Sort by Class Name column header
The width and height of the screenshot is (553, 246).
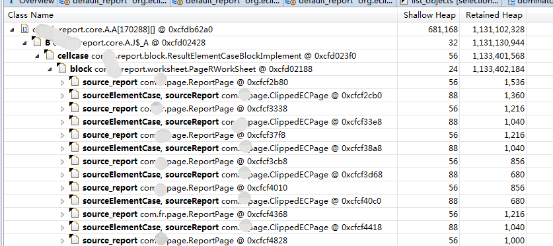(201, 15)
